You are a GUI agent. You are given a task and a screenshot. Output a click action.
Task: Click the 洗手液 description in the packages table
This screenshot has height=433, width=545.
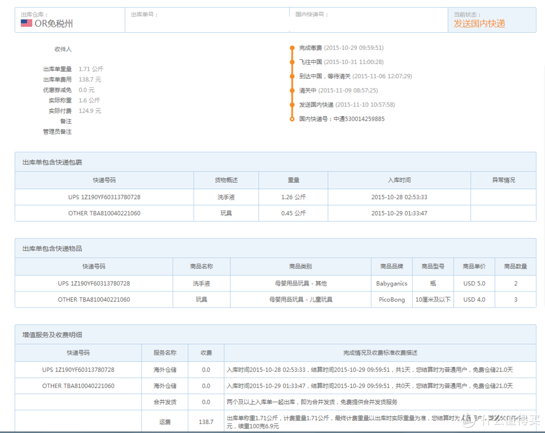226,197
